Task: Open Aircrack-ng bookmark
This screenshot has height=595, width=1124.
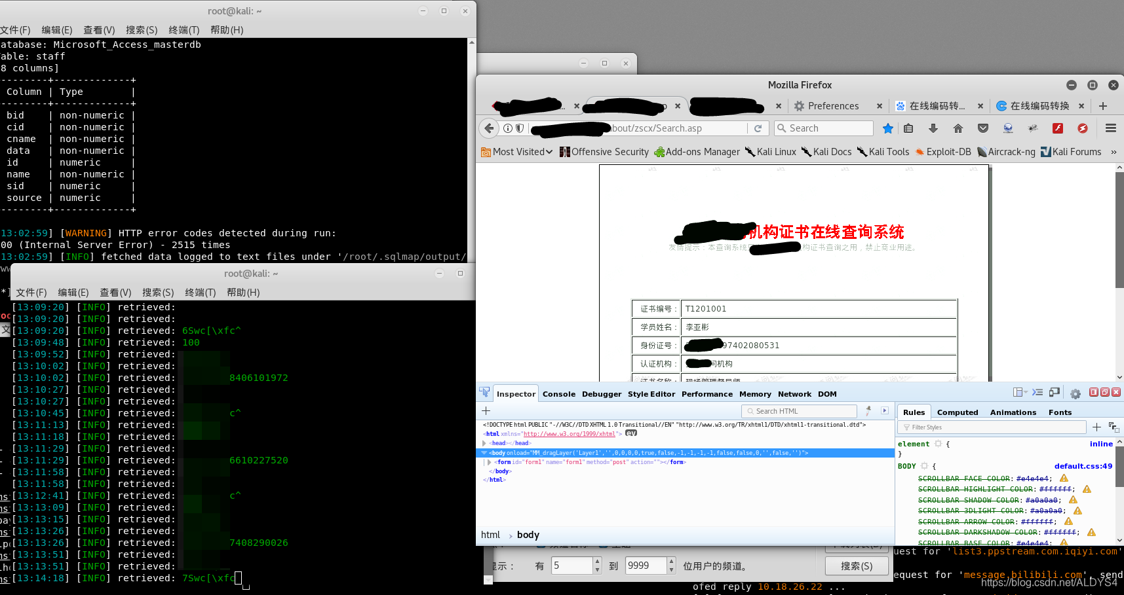Action: (1006, 152)
